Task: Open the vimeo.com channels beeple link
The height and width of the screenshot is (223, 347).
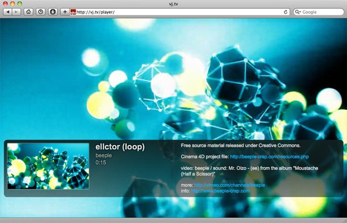Action: point(229,185)
